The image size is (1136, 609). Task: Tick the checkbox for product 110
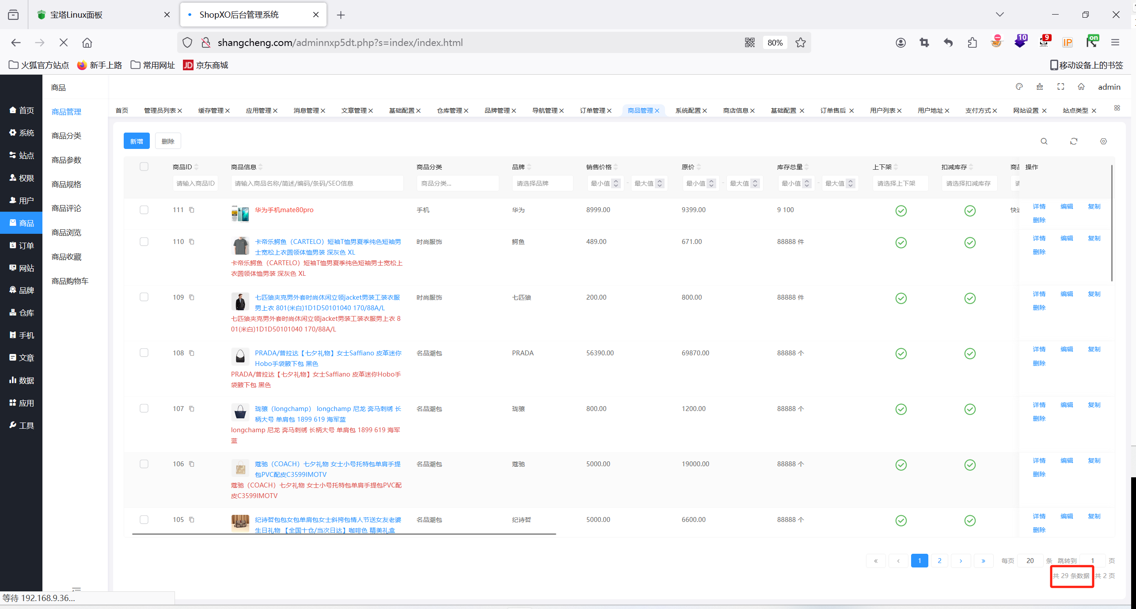pos(144,242)
